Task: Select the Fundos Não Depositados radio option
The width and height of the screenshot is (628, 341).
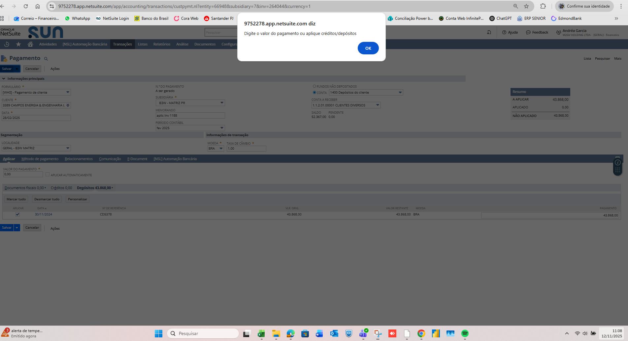Action: (x=314, y=86)
